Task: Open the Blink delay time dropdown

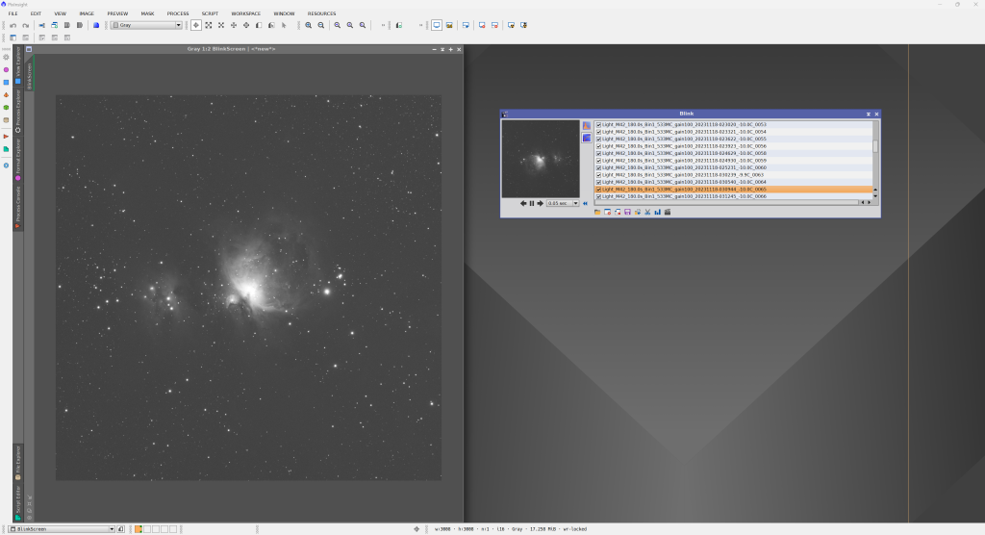Action: coord(575,203)
